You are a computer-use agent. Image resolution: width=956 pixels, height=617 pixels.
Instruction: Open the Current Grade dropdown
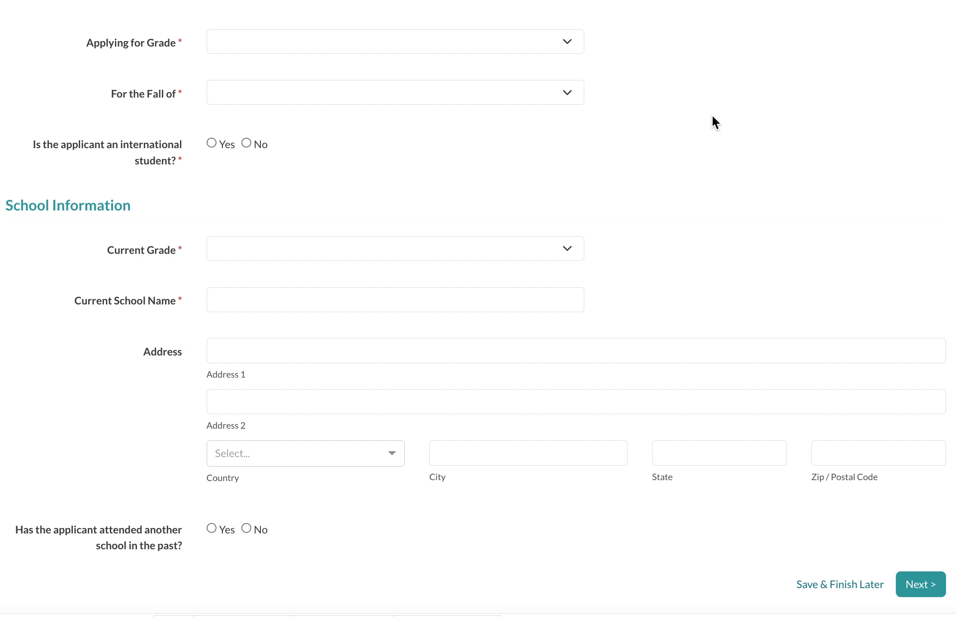click(395, 248)
